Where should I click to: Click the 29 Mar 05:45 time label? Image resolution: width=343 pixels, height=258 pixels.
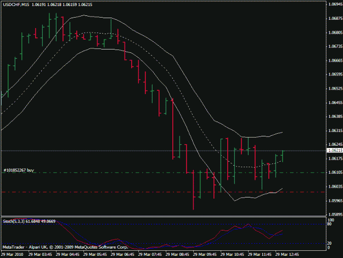[95, 255]
